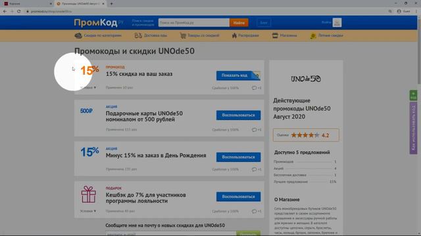Click Показать код button
Screen dimensions: 421x236
tap(238, 76)
